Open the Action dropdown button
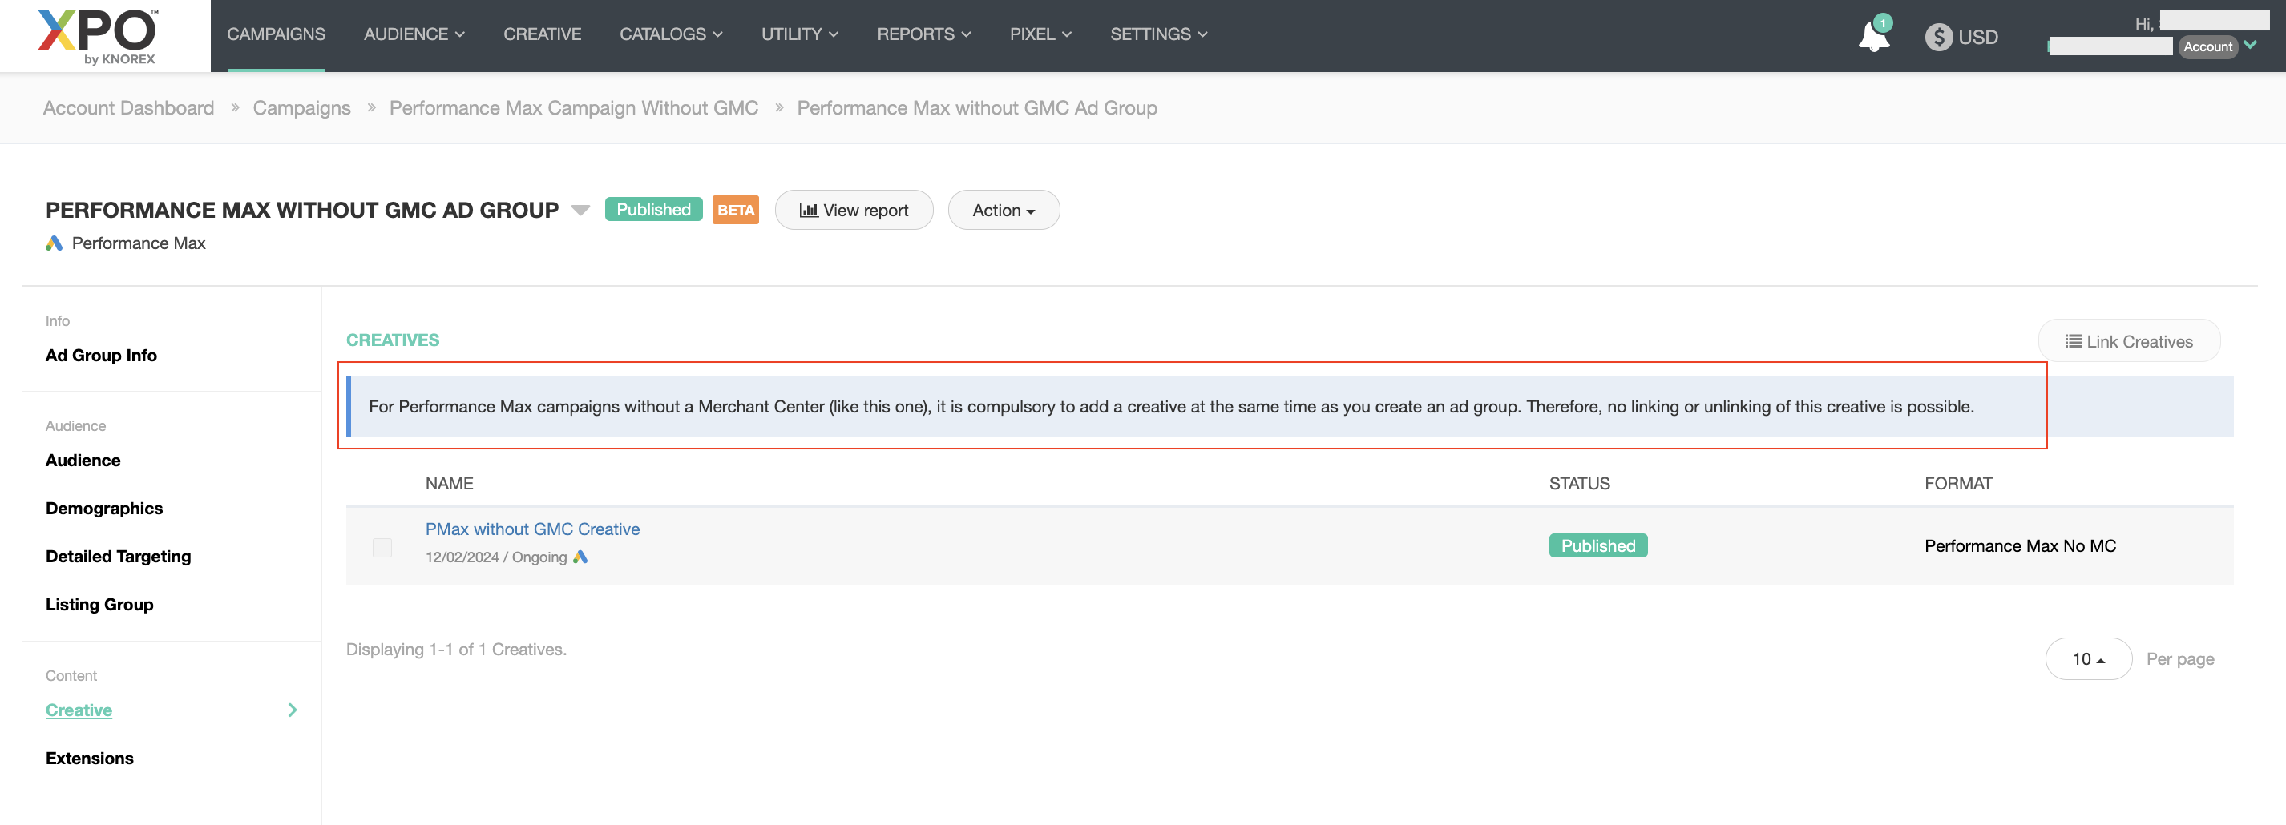Screen dimensions: 2286x825 (x=1003, y=210)
